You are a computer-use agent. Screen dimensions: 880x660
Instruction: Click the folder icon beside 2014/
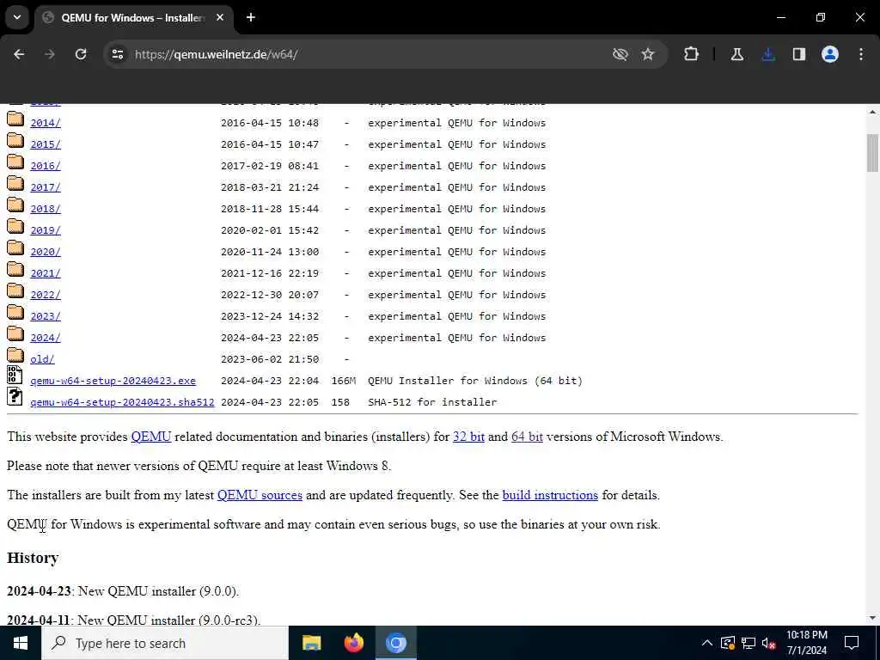[15, 119]
